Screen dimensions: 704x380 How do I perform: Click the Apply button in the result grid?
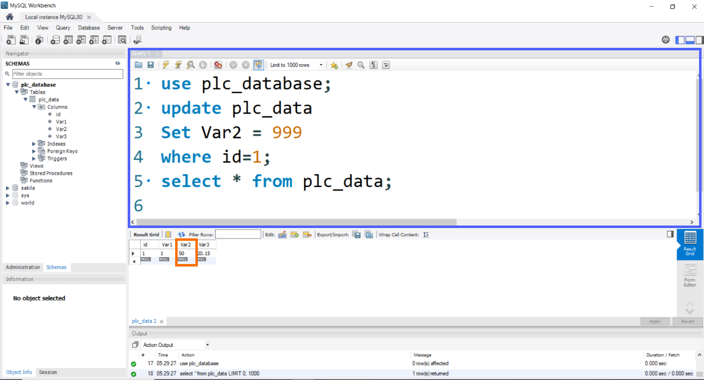tap(655, 321)
